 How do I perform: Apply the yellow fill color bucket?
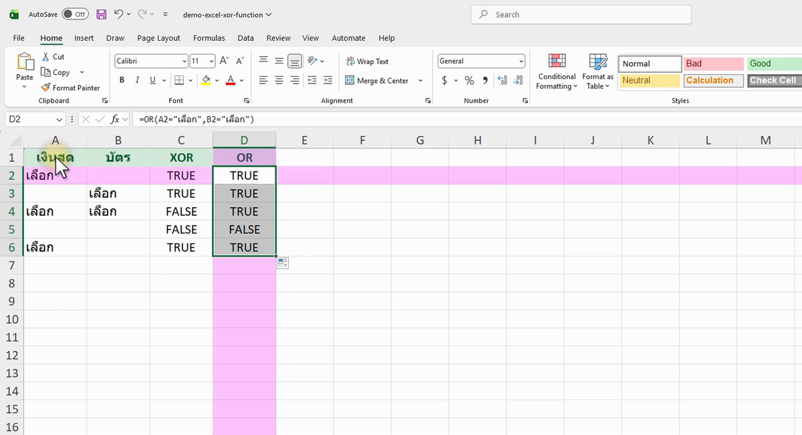[x=206, y=80]
